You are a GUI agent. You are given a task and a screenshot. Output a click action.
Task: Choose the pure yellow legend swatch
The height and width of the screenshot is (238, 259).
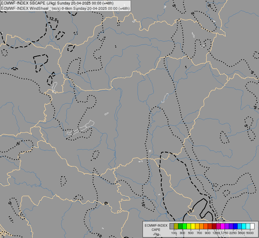point(193,226)
